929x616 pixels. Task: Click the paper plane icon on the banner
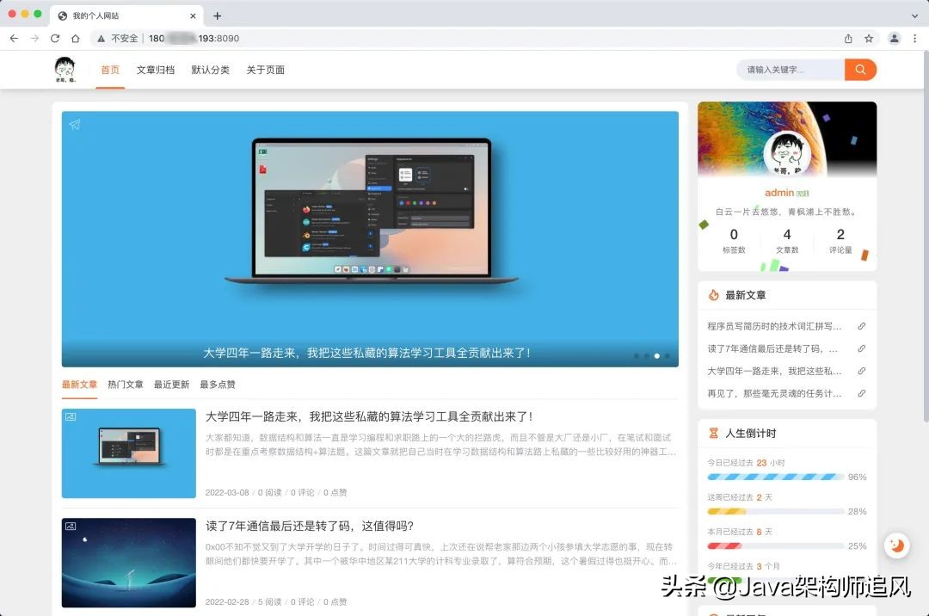point(75,124)
